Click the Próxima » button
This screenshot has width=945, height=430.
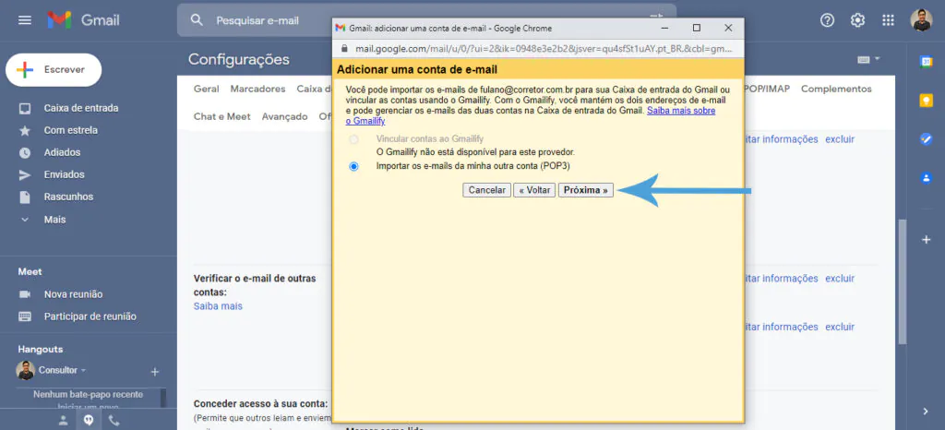click(x=586, y=190)
